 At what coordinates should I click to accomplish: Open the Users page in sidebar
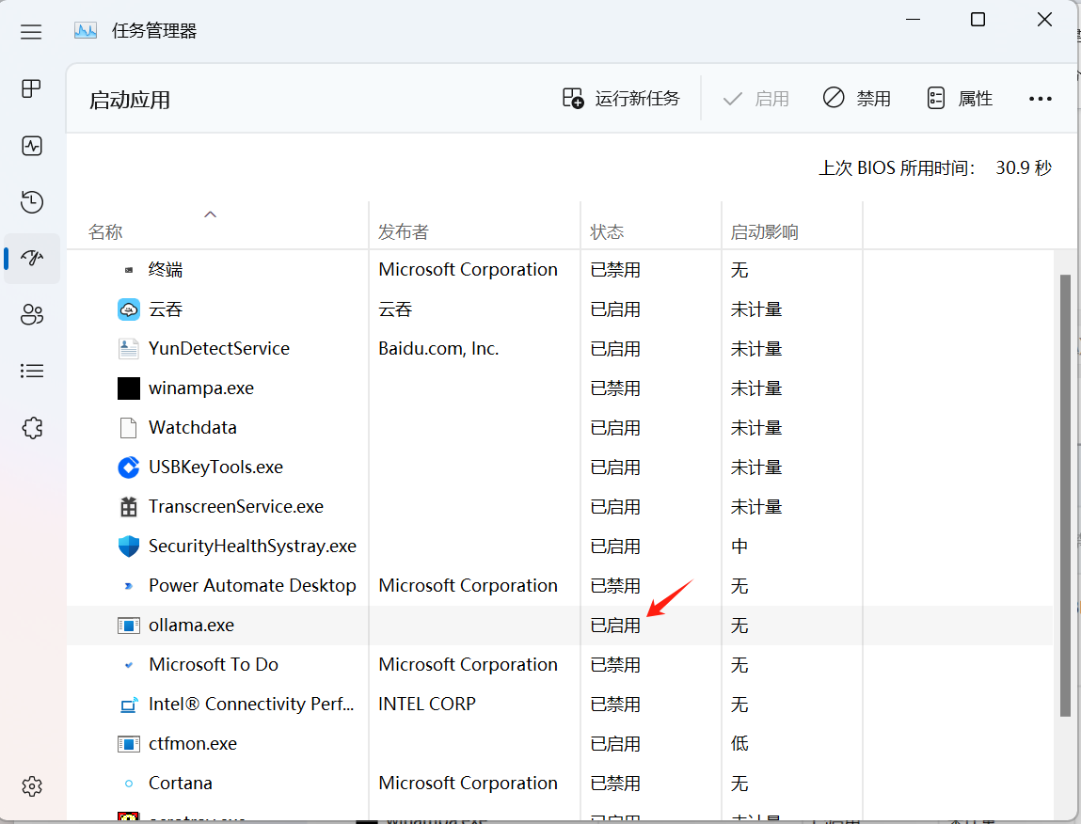pos(32,315)
